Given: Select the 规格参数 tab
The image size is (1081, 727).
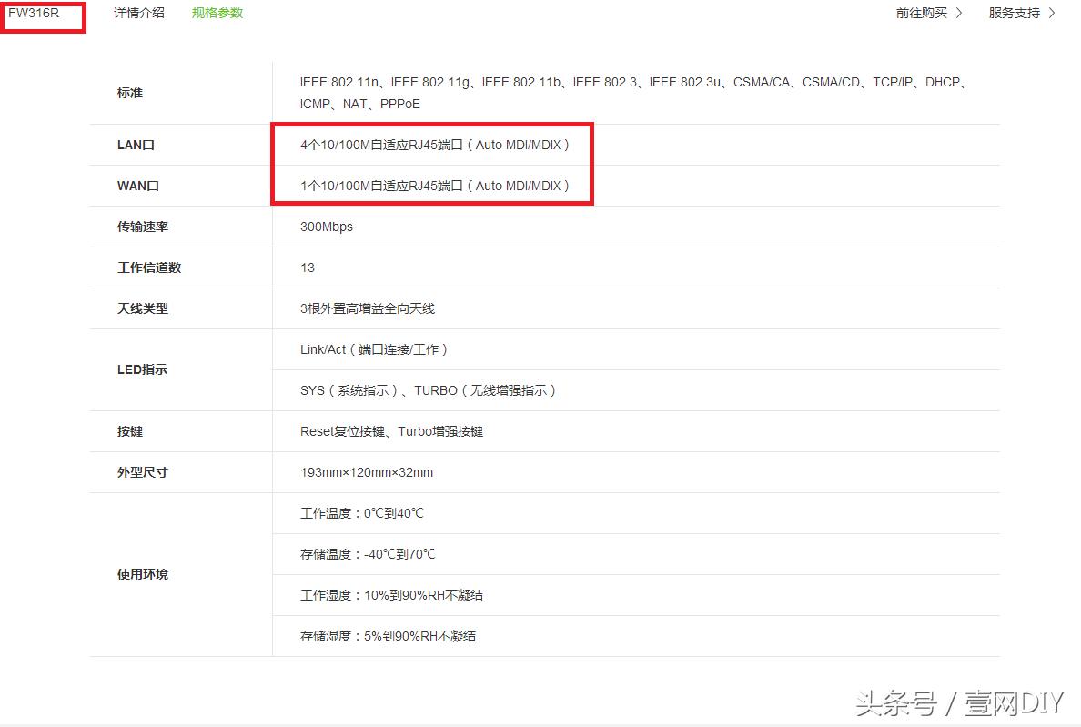Looking at the screenshot, I should [x=217, y=14].
